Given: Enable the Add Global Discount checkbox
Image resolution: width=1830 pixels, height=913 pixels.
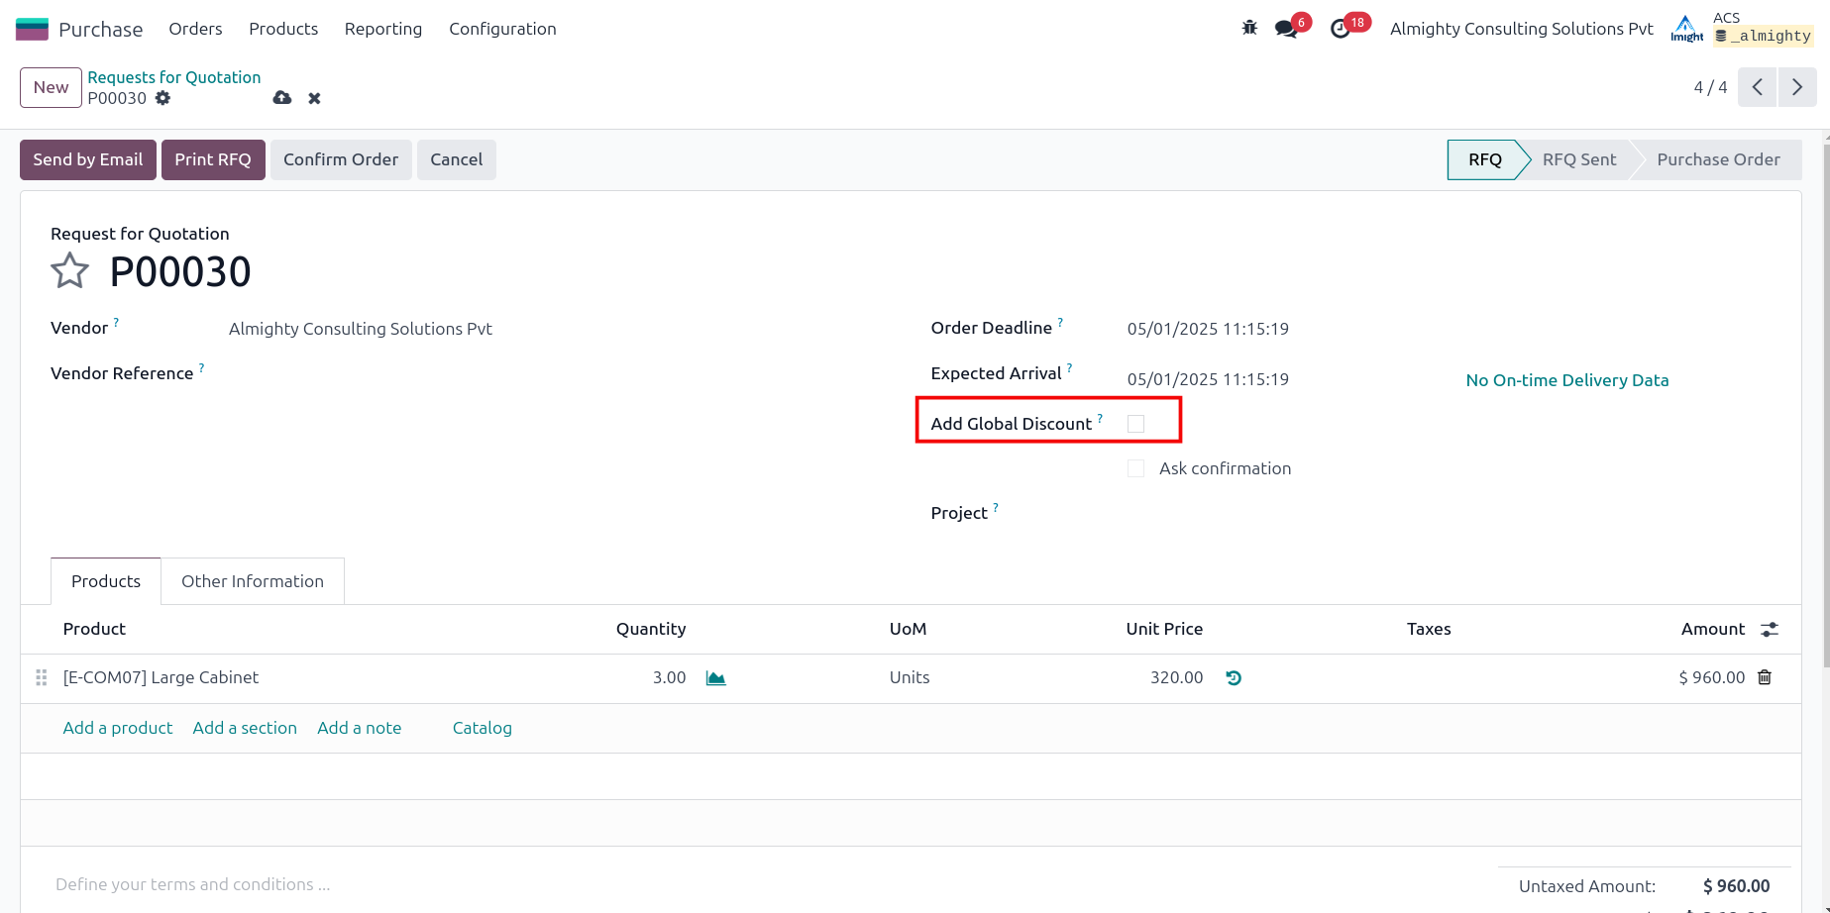Looking at the screenshot, I should [1135, 424].
